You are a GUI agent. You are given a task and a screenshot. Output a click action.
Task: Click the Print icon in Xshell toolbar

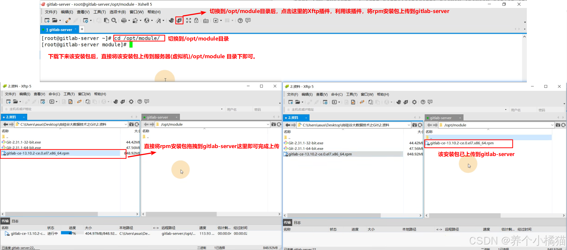tap(124, 20)
